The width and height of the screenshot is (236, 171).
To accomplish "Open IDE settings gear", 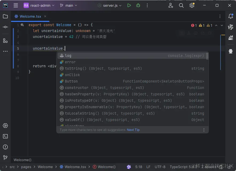I will tap(192, 5).
